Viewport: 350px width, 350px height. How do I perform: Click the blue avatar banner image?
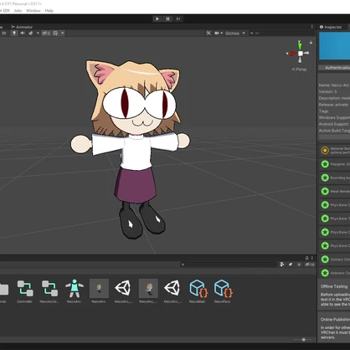point(334,46)
